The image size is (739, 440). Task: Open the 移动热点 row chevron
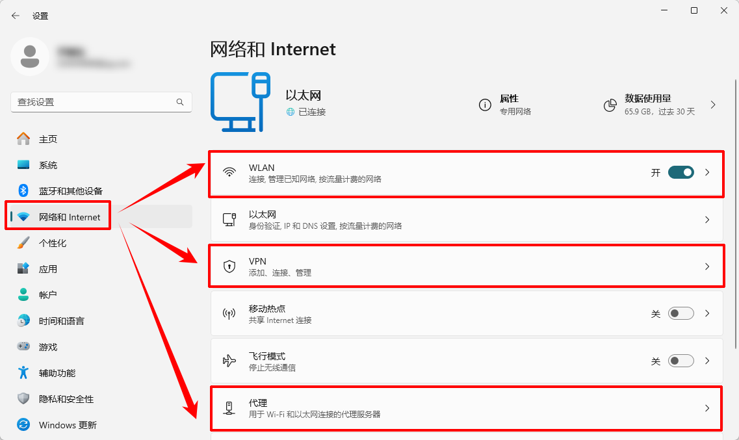click(x=707, y=313)
